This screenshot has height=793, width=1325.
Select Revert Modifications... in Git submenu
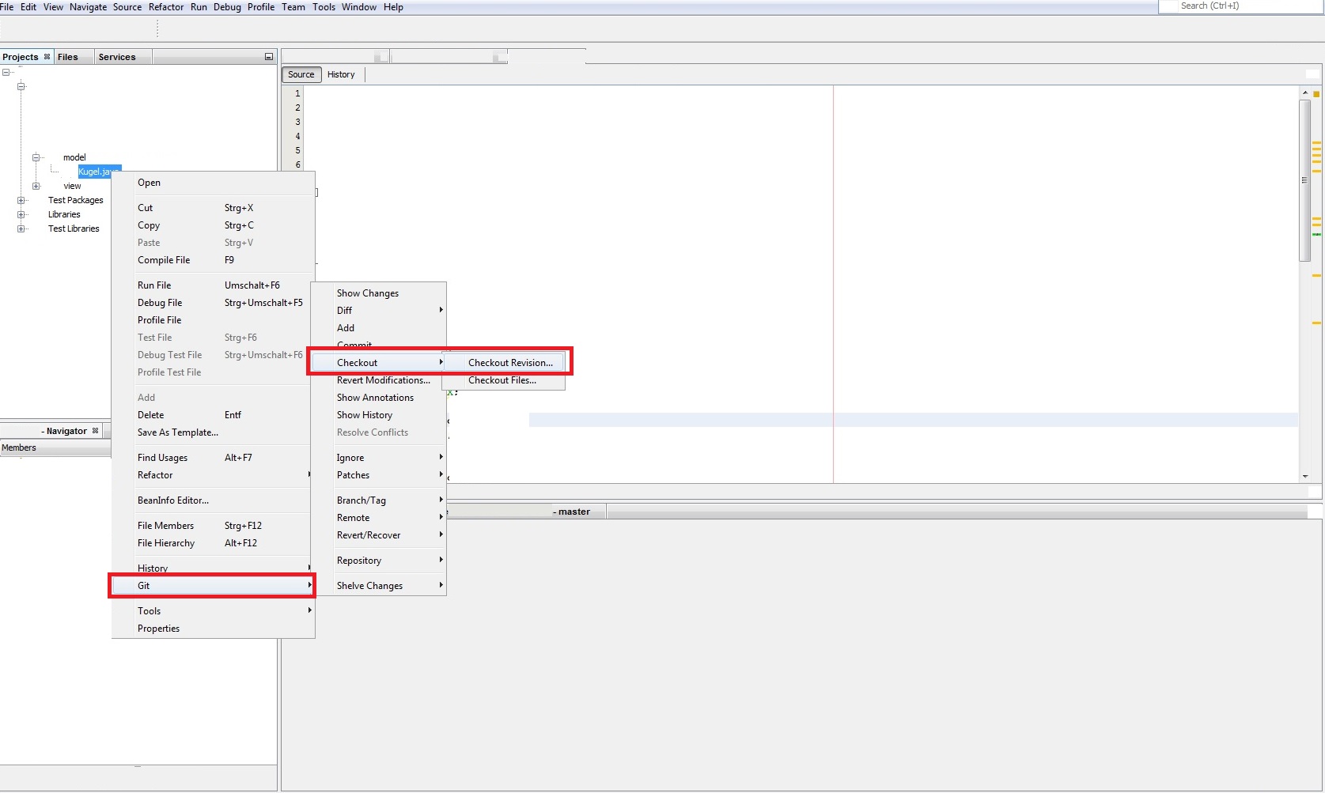(x=379, y=380)
